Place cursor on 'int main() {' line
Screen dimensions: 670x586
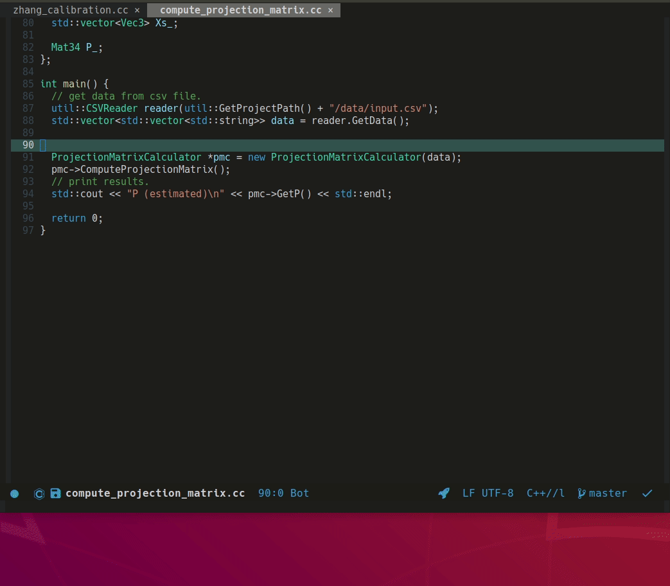[x=75, y=84]
